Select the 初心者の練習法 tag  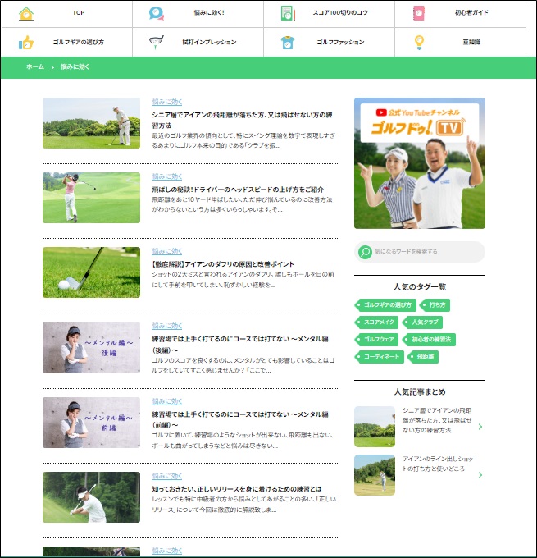[x=429, y=339]
